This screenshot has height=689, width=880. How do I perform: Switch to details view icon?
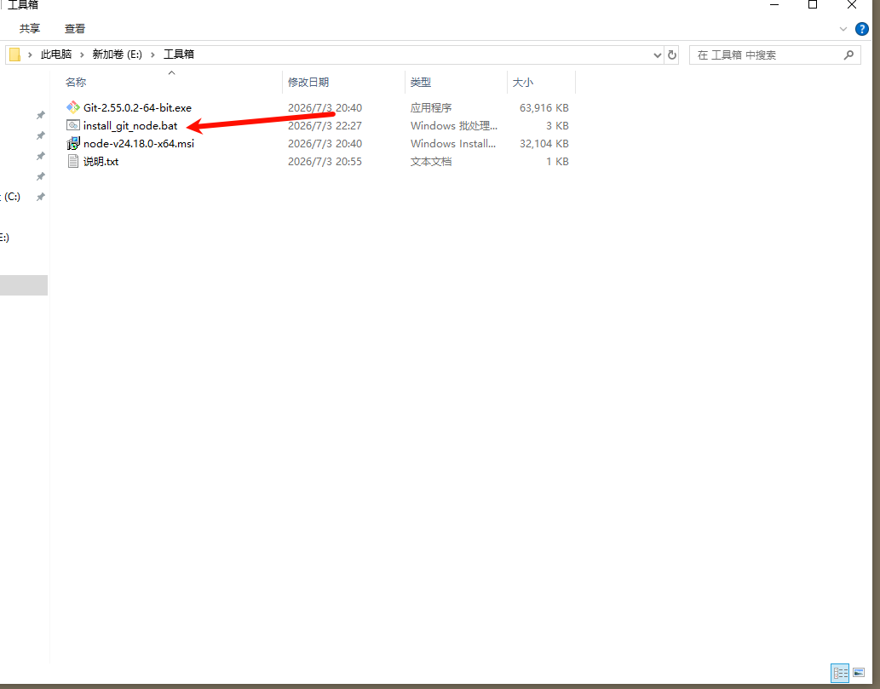coord(840,673)
